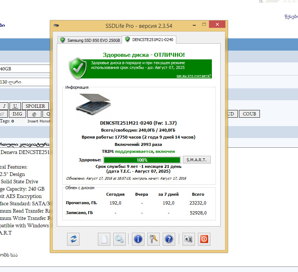Click the green shield health icon
298x272 pixels.
(x=78, y=69)
